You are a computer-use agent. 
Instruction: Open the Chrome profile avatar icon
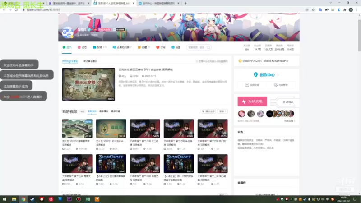coord(351,9)
